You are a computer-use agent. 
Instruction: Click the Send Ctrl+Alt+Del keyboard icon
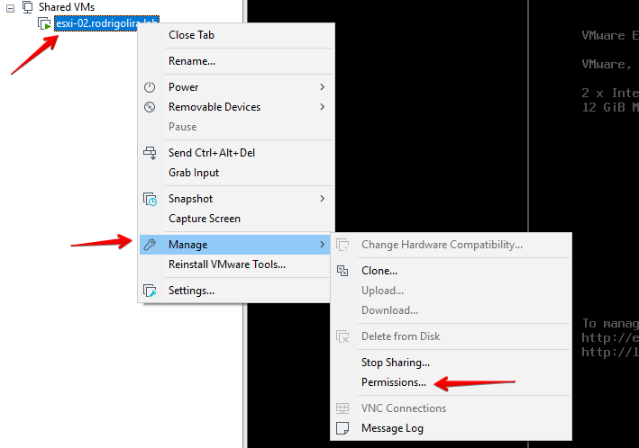pos(151,153)
